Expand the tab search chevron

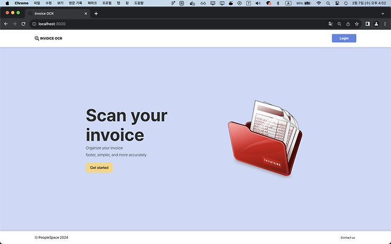pyautogui.click(x=383, y=14)
